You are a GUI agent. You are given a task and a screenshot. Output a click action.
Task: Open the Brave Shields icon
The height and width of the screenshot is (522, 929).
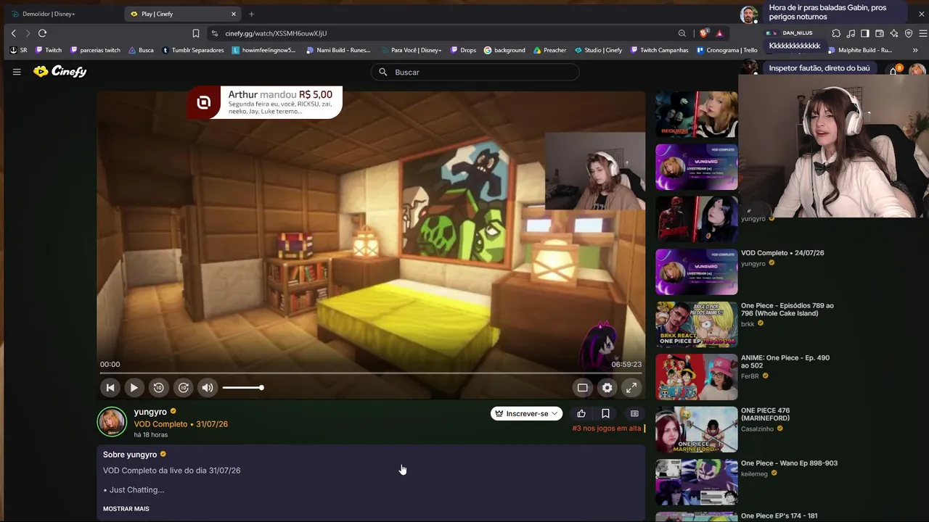pyautogui.click(x=703, y=33)
